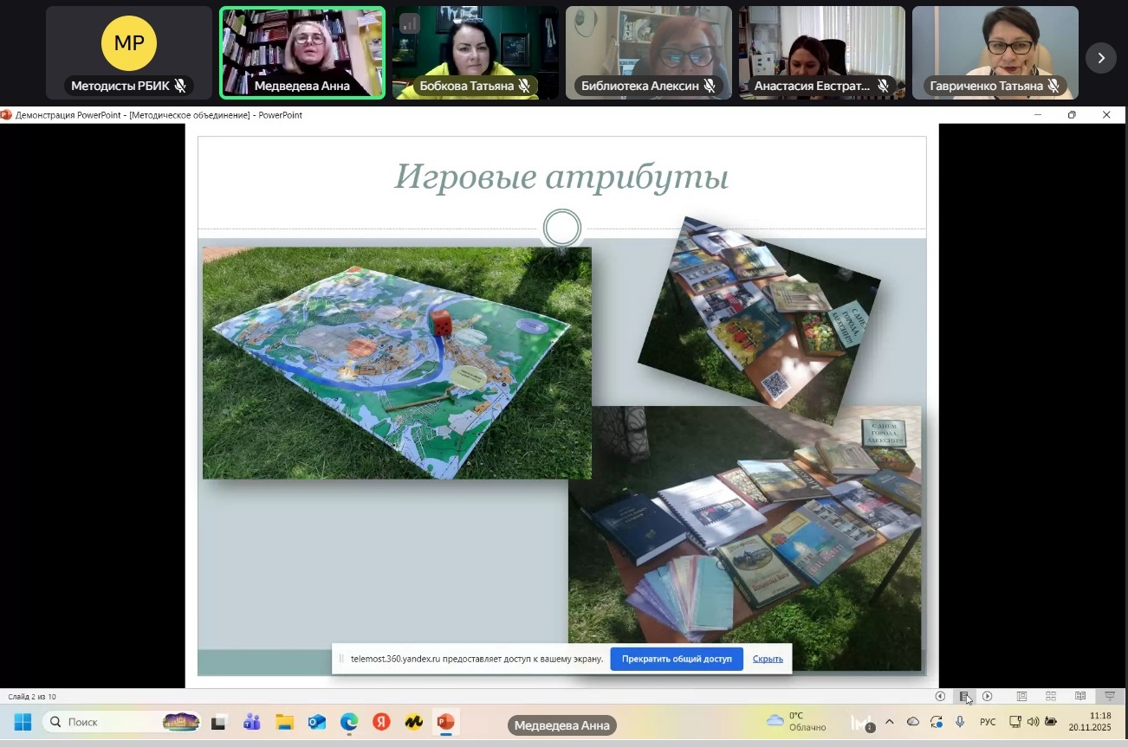Click the Slide Show view icon
Viewport: 1128px width, 747px height.
tap(1109, 696)
